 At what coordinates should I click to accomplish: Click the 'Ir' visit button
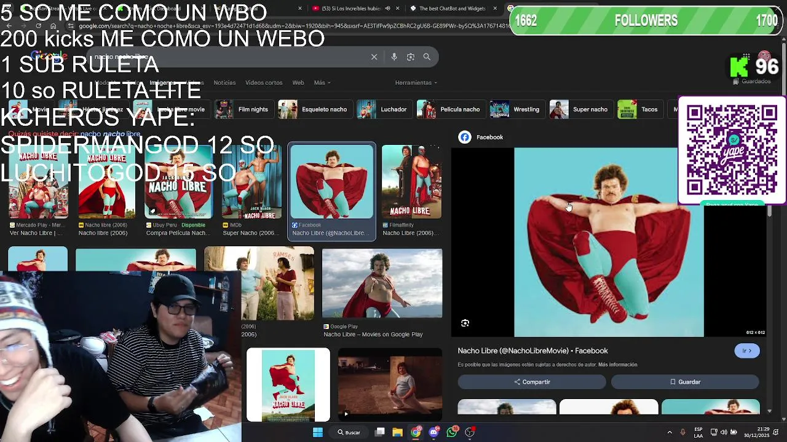[747, 351]
